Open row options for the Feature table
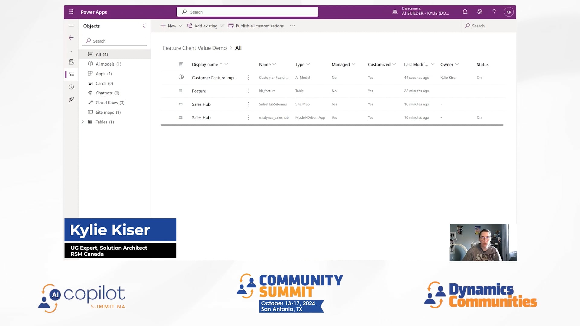Viewport: 580px width, 326px height. pos(248,91)
